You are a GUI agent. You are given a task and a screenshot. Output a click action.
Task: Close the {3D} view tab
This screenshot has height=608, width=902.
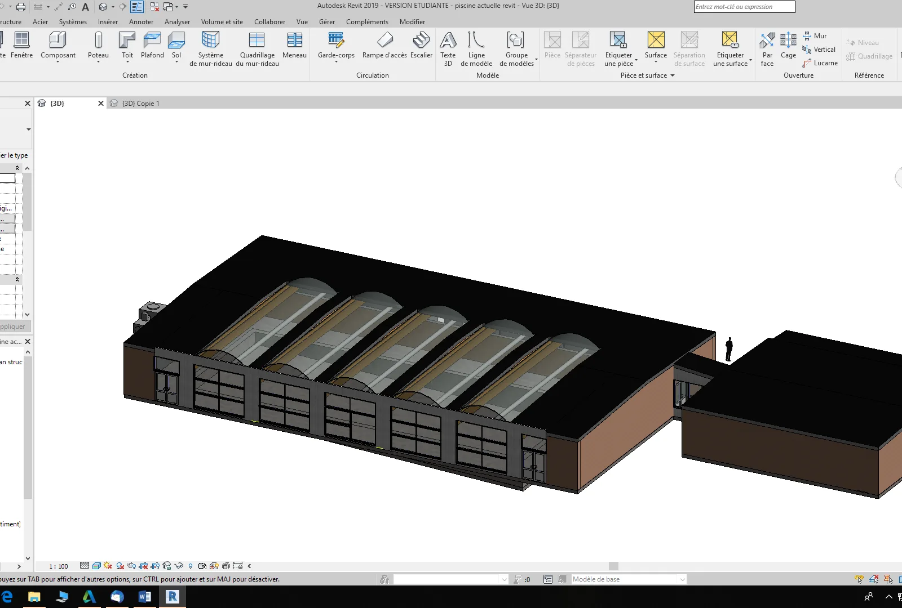click(x=101, y=104)
